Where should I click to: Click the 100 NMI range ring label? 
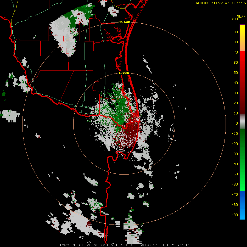tap(124, 22)
